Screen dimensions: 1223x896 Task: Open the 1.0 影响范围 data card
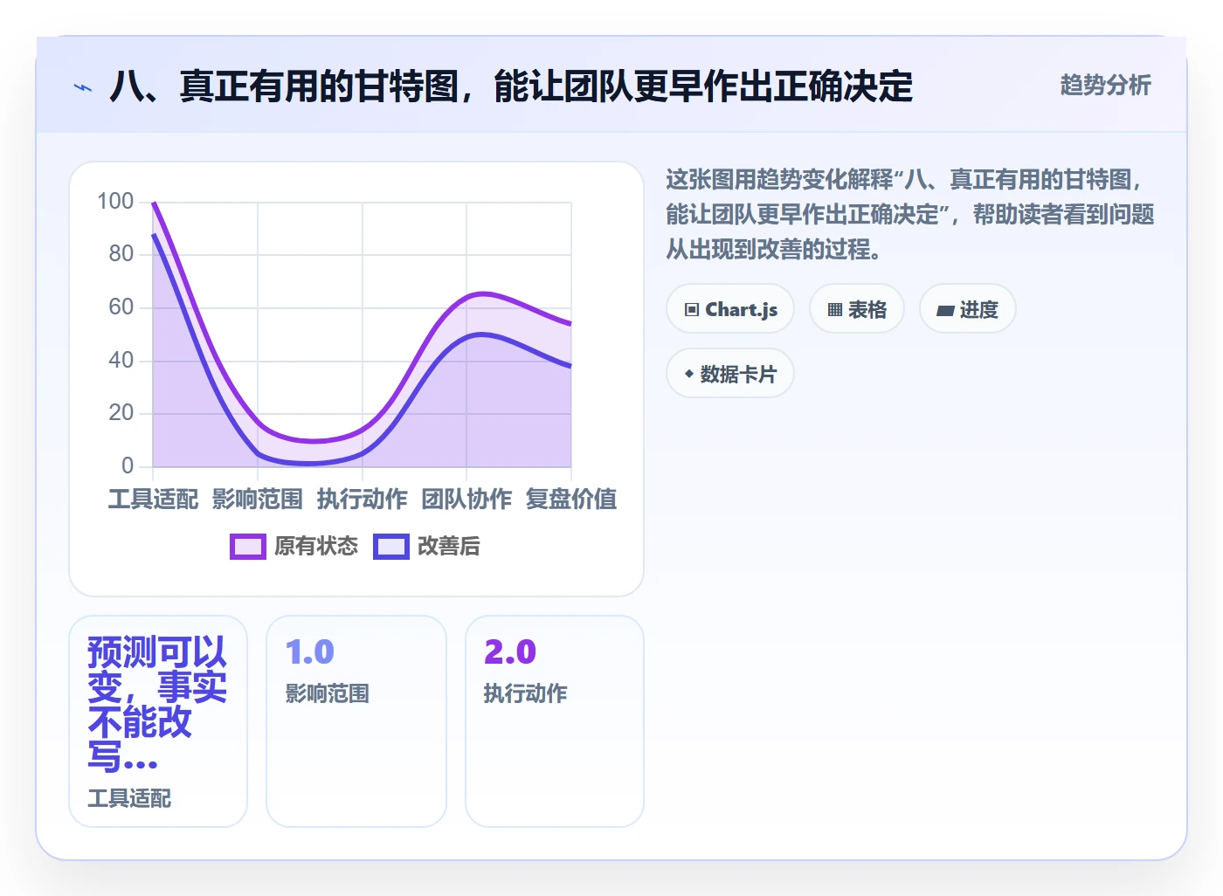(356, 721)
